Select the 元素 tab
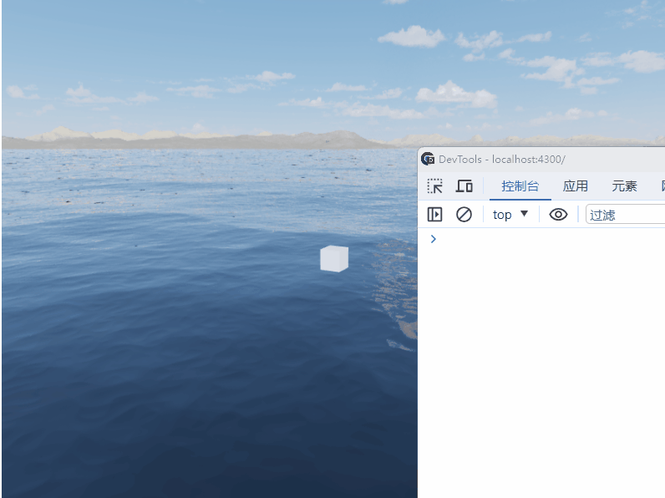Viewport: 665px width, 498px height. 624,186
